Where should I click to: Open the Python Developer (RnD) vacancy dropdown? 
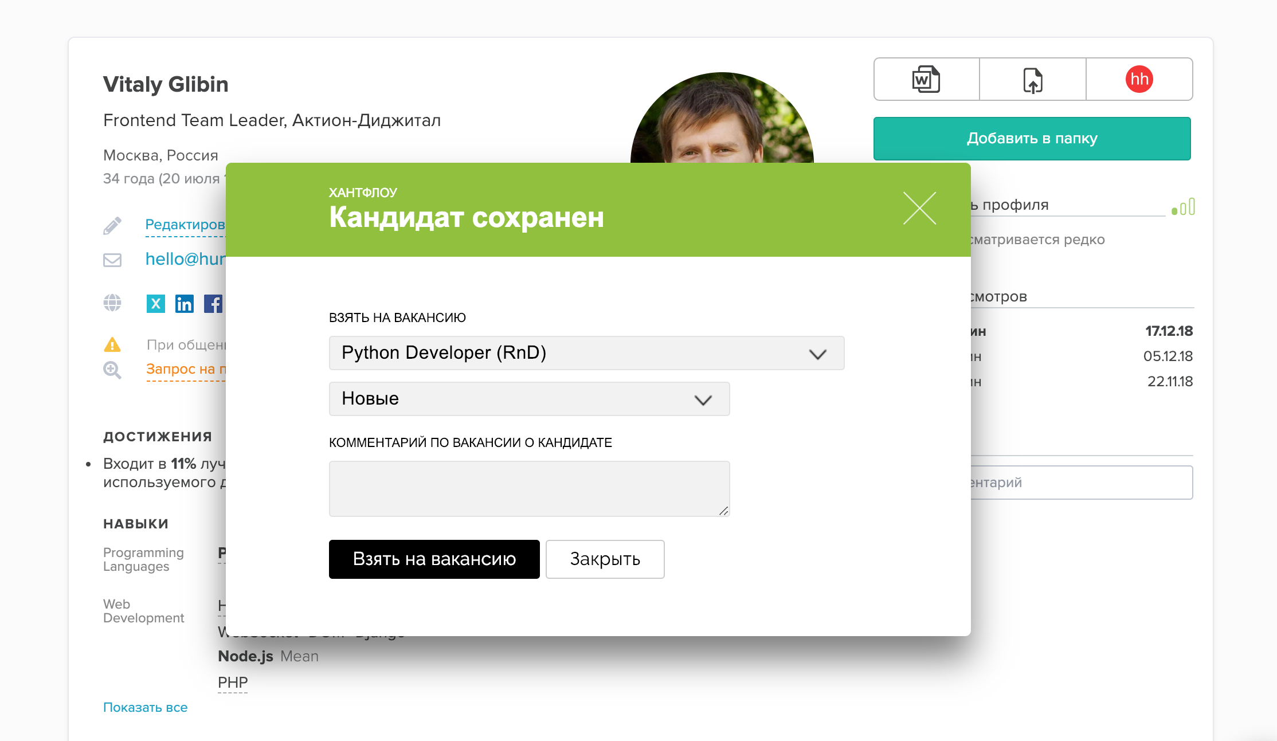coord(586,353)
